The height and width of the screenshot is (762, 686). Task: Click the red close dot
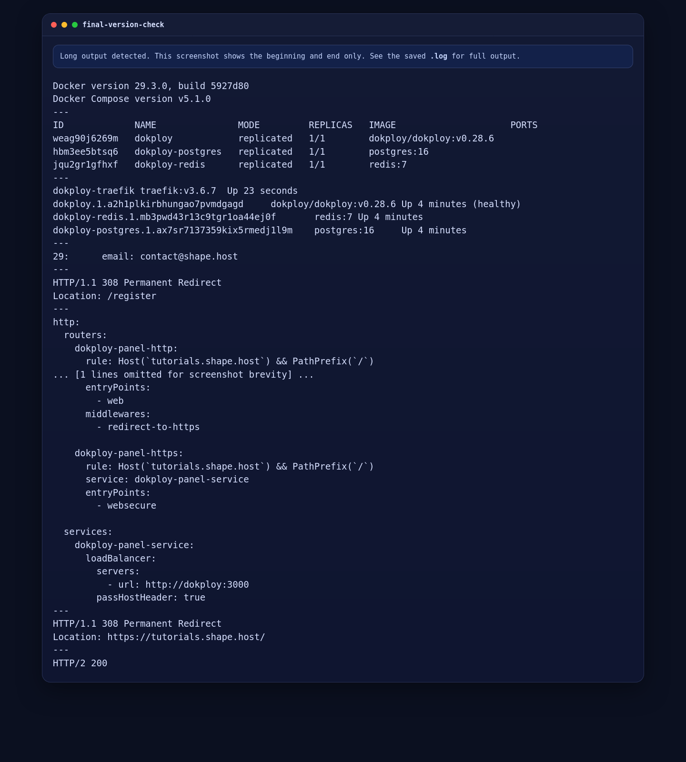point(54,25)
